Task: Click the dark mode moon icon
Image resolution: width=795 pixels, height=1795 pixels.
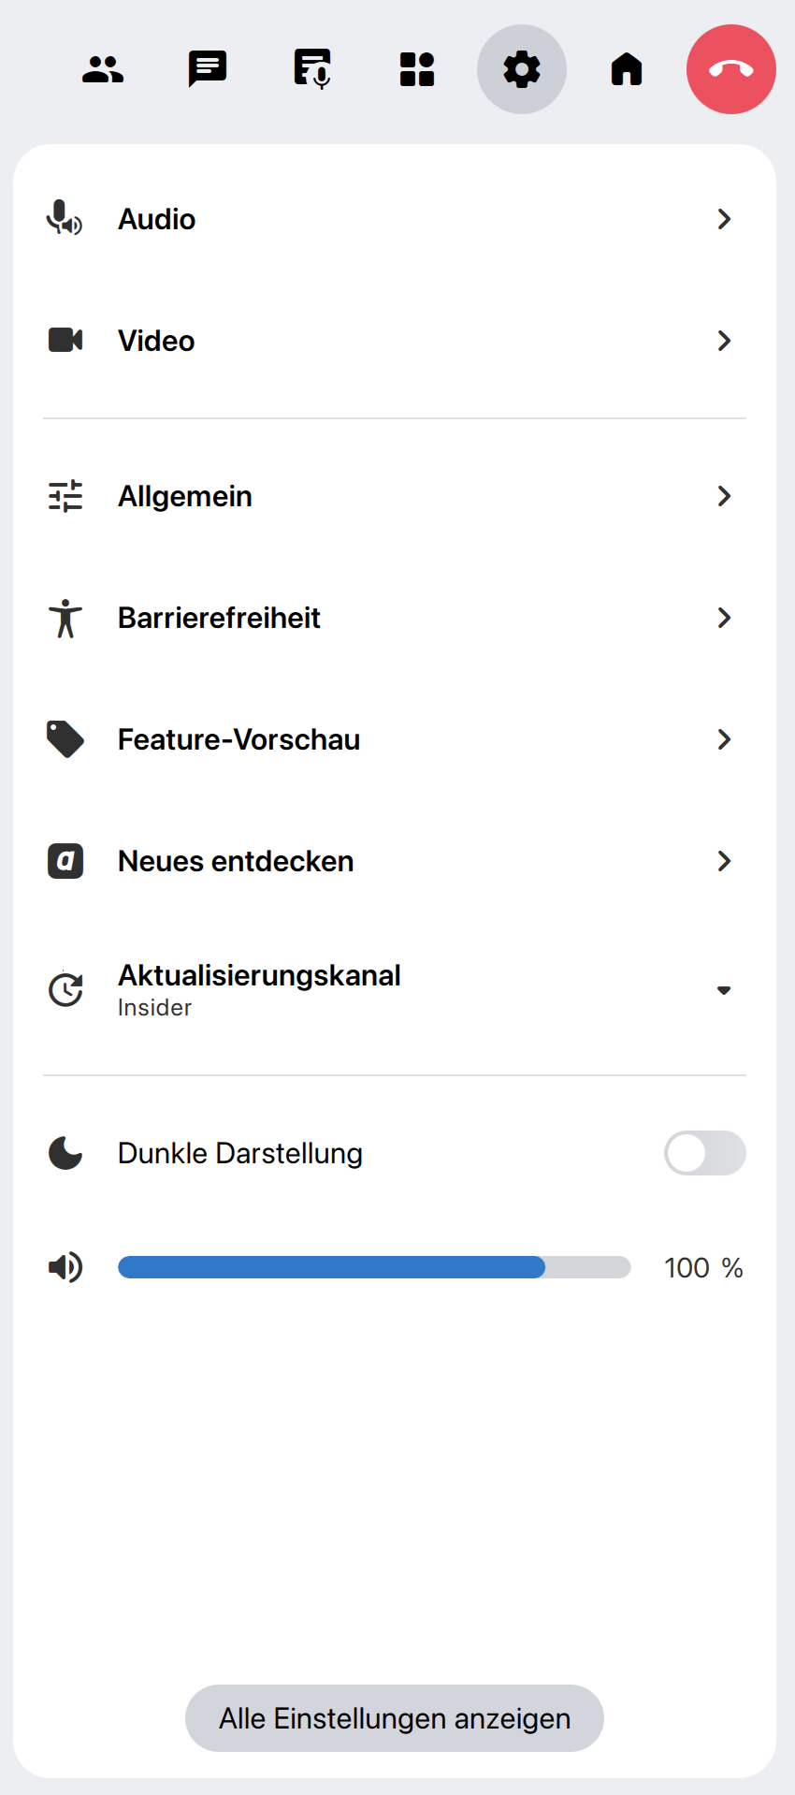Action: (x=65, y=1153)
